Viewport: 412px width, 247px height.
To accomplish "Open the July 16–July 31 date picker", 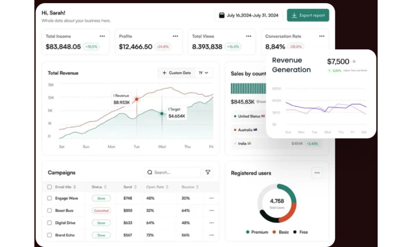I will click(x=249, y=15).
